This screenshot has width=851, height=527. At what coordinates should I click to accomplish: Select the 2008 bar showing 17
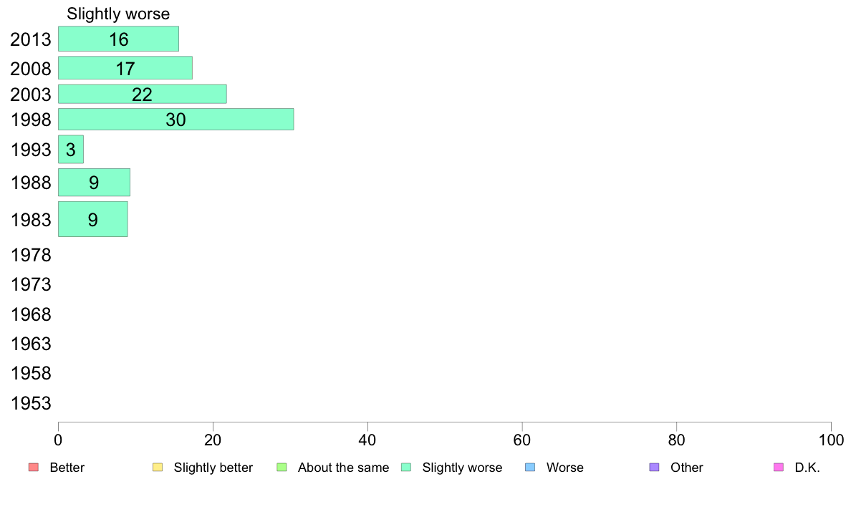point(125,68)
